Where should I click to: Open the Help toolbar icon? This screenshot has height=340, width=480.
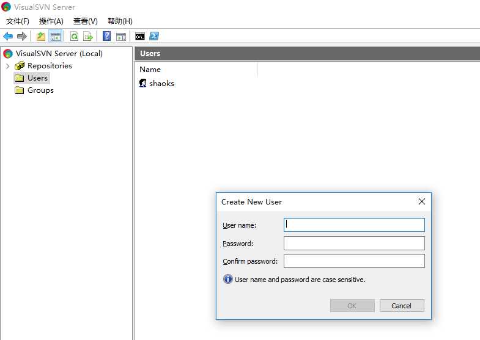tap(106, 36)
